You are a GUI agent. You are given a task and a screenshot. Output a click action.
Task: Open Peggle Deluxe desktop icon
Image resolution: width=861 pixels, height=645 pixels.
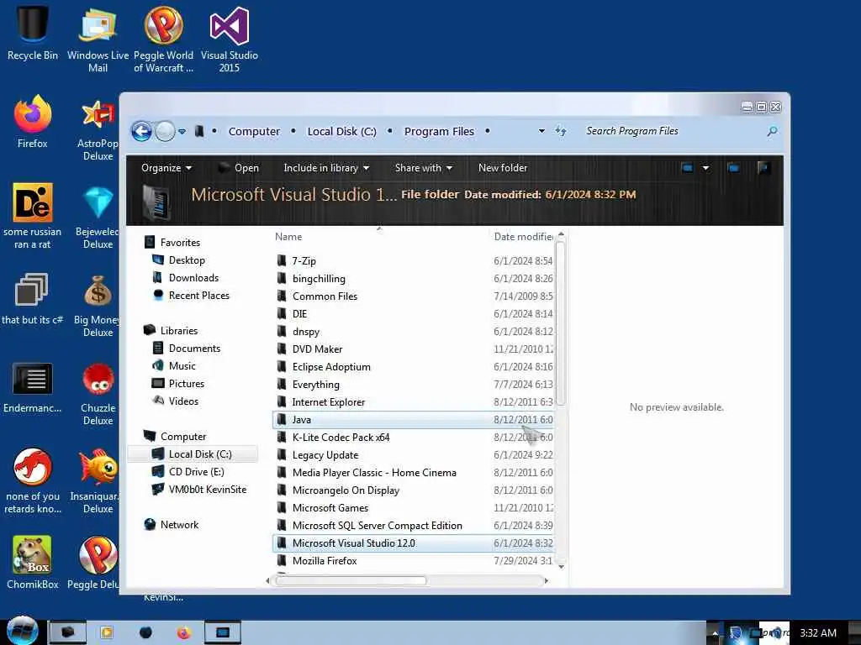pos(93,562)
